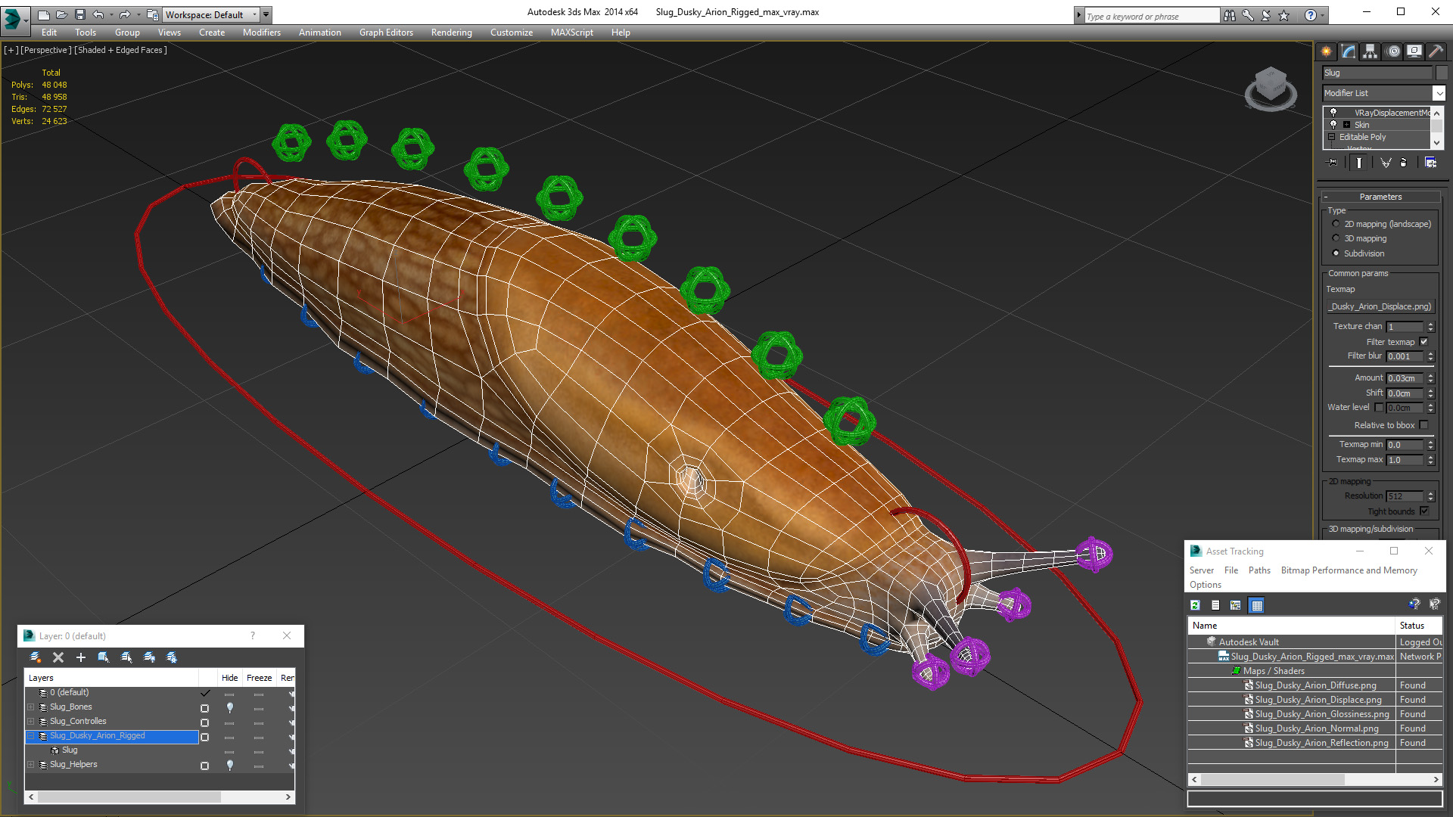Toggle Skin modifier lightbulb in stack
The height and width of the screenshot is (817, 1453).
tap(1333, 124)
